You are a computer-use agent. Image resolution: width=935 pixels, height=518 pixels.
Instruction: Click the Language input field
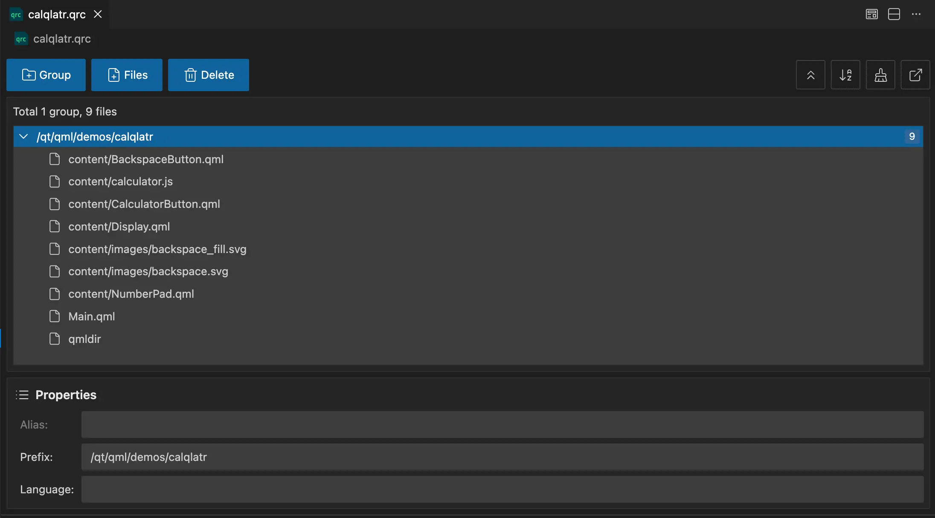coord(502,489)
